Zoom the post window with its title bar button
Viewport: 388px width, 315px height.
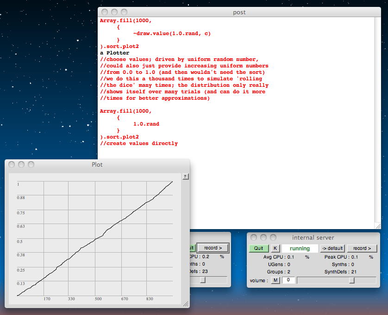pos(125,12)
